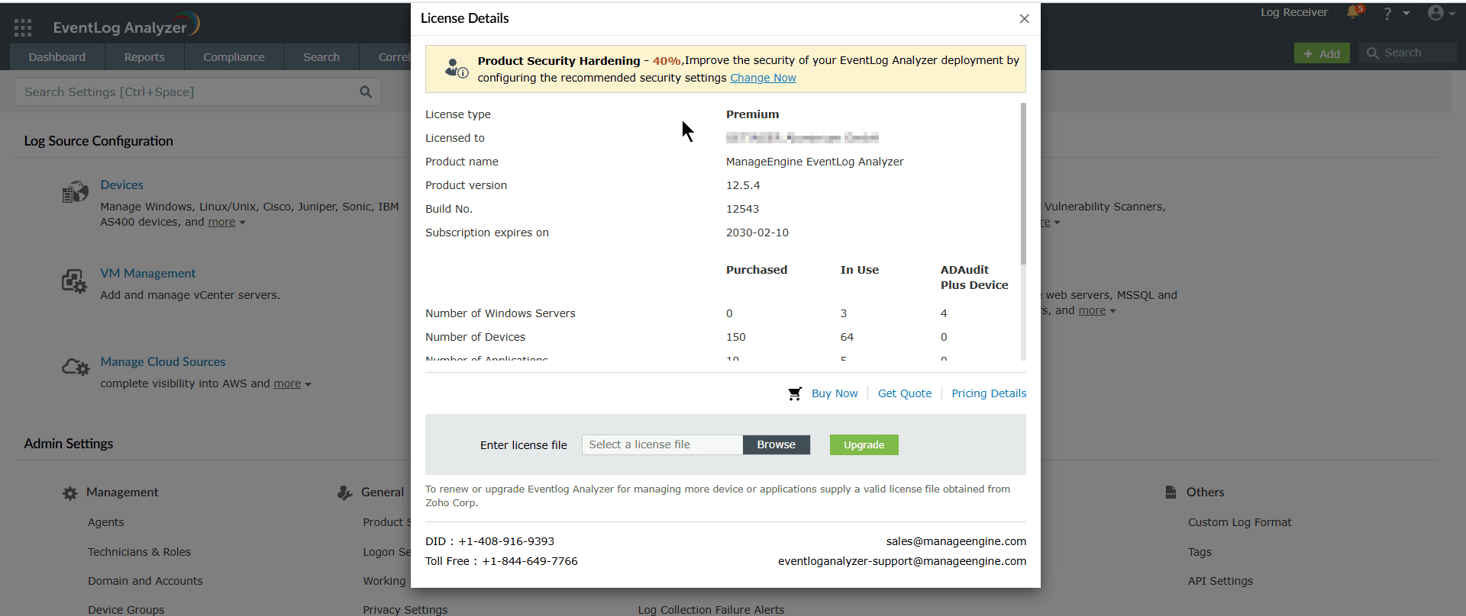Click the green Add button
The image size is (1466, 616).
click(1322, 53)
